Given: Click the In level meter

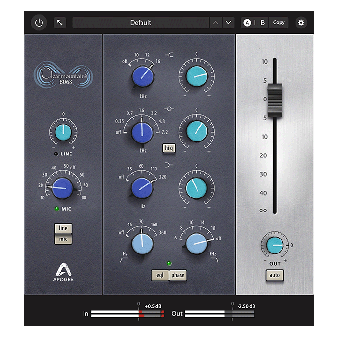Looking at the screenshot, I should 127,314.
